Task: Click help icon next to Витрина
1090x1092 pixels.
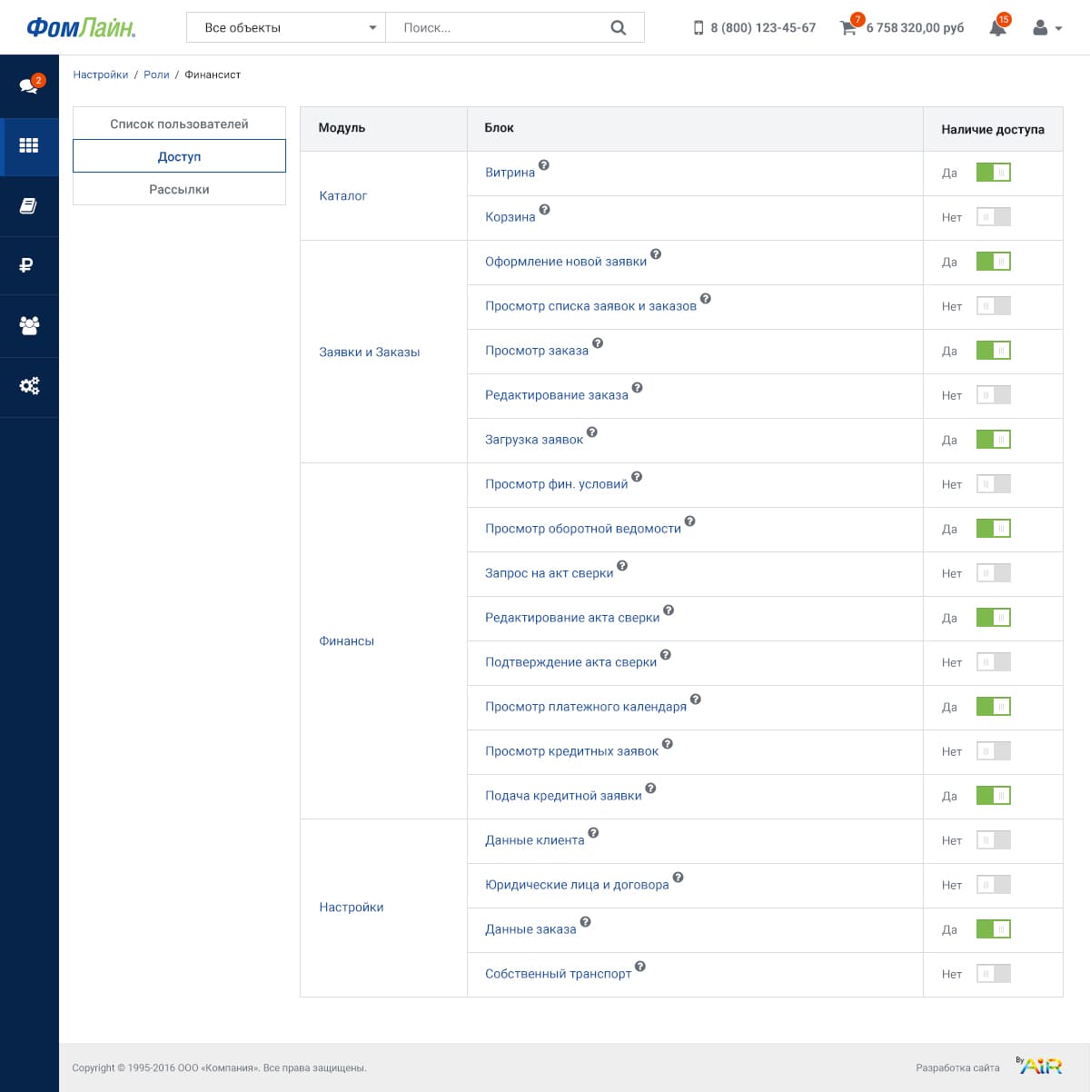Action: (x=544, y=165)
